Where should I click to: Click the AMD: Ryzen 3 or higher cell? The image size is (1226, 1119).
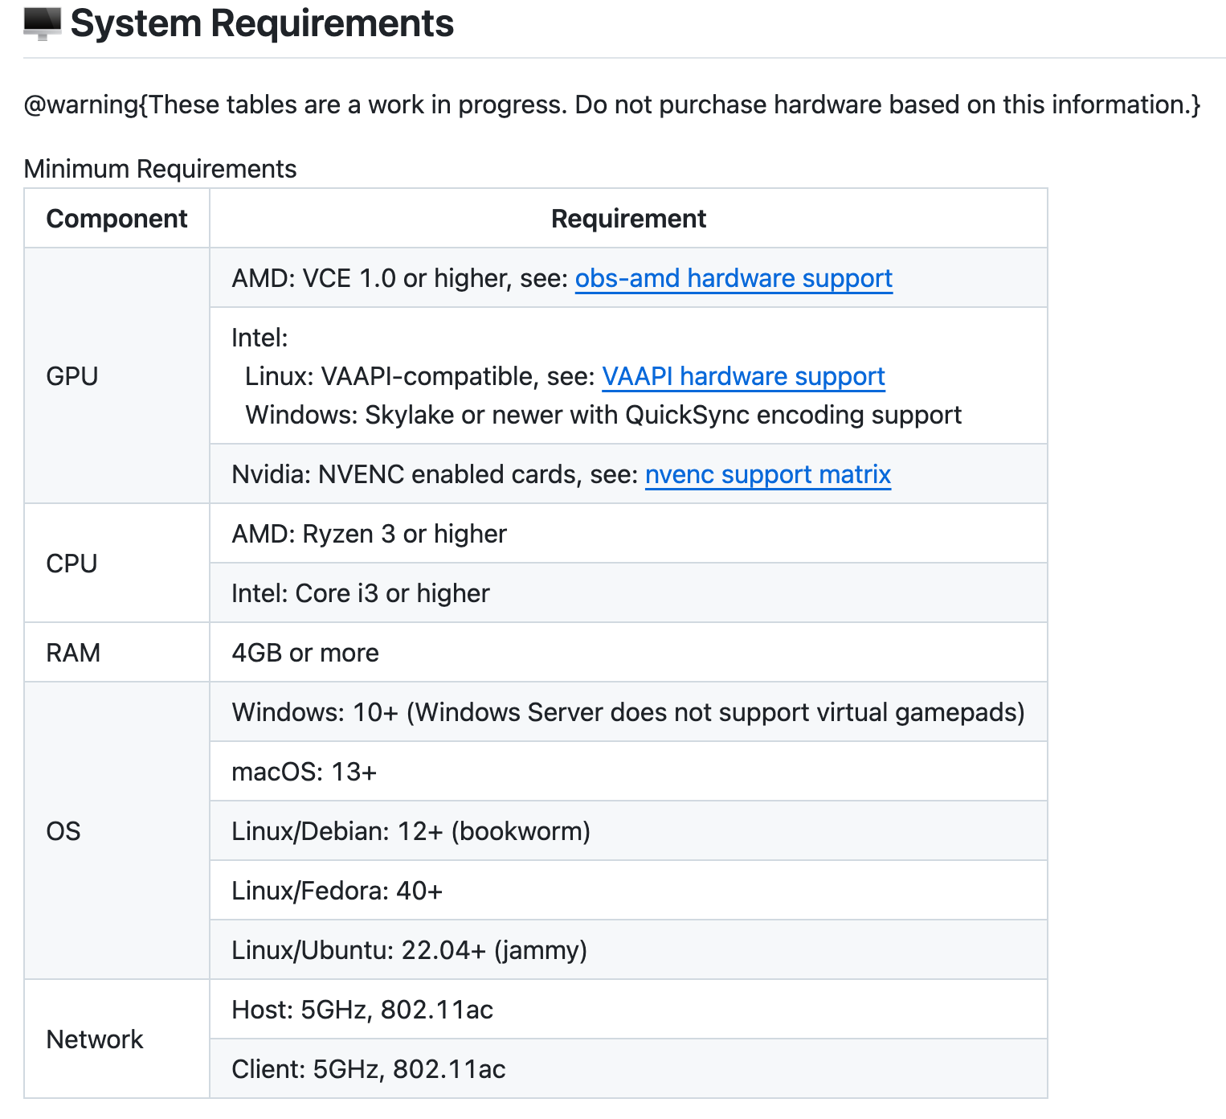click(x=628, y=534)
